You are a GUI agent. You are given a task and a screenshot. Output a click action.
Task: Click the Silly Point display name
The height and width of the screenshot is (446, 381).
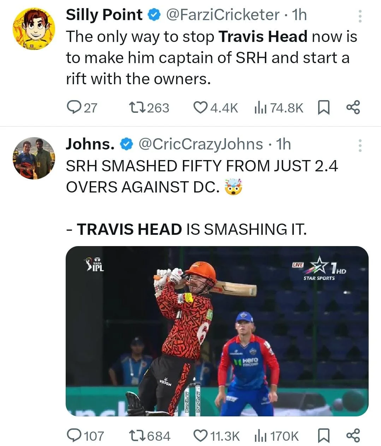(104, 15)
